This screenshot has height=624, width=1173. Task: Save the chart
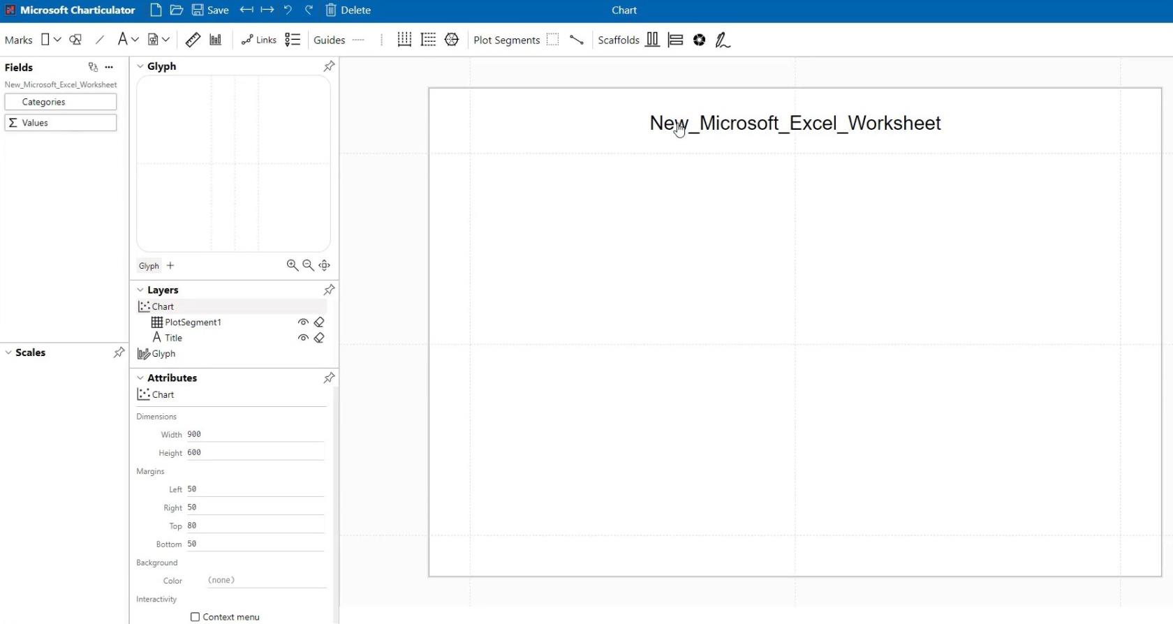click(210, 10)
